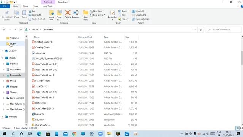
Task: Create a New folder from the ribbon
Action: (x=85, y=15)
